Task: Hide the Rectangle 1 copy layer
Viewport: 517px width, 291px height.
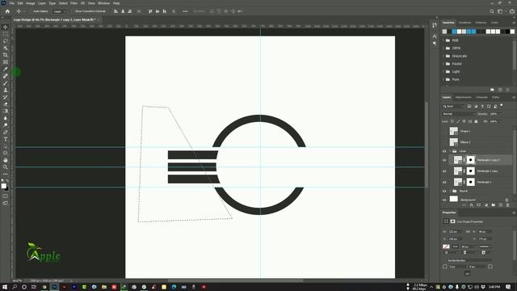Action: click(444, 171)
